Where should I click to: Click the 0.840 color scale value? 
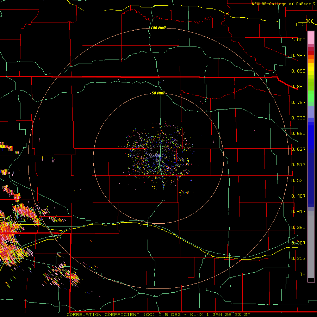298,87
